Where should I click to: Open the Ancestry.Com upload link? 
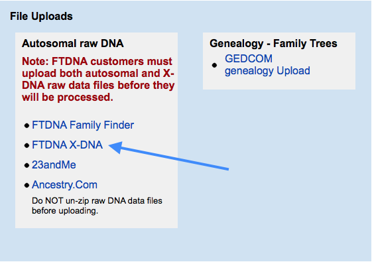click(64, 185)
